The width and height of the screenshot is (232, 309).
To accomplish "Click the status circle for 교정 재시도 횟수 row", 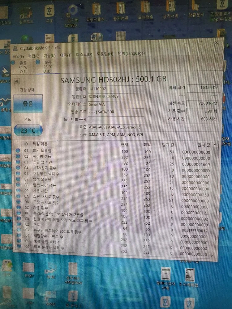I will (x=19, y=201).
